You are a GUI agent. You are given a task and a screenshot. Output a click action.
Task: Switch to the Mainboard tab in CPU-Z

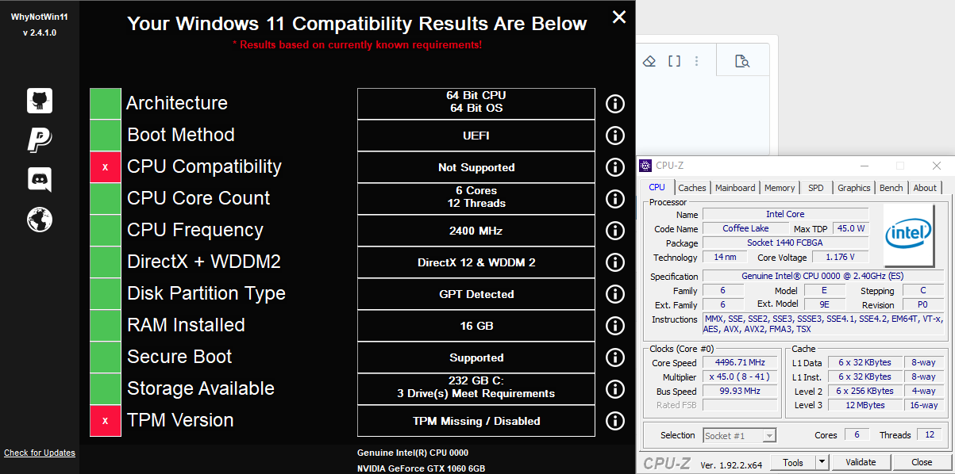click(x=735, y=188)
